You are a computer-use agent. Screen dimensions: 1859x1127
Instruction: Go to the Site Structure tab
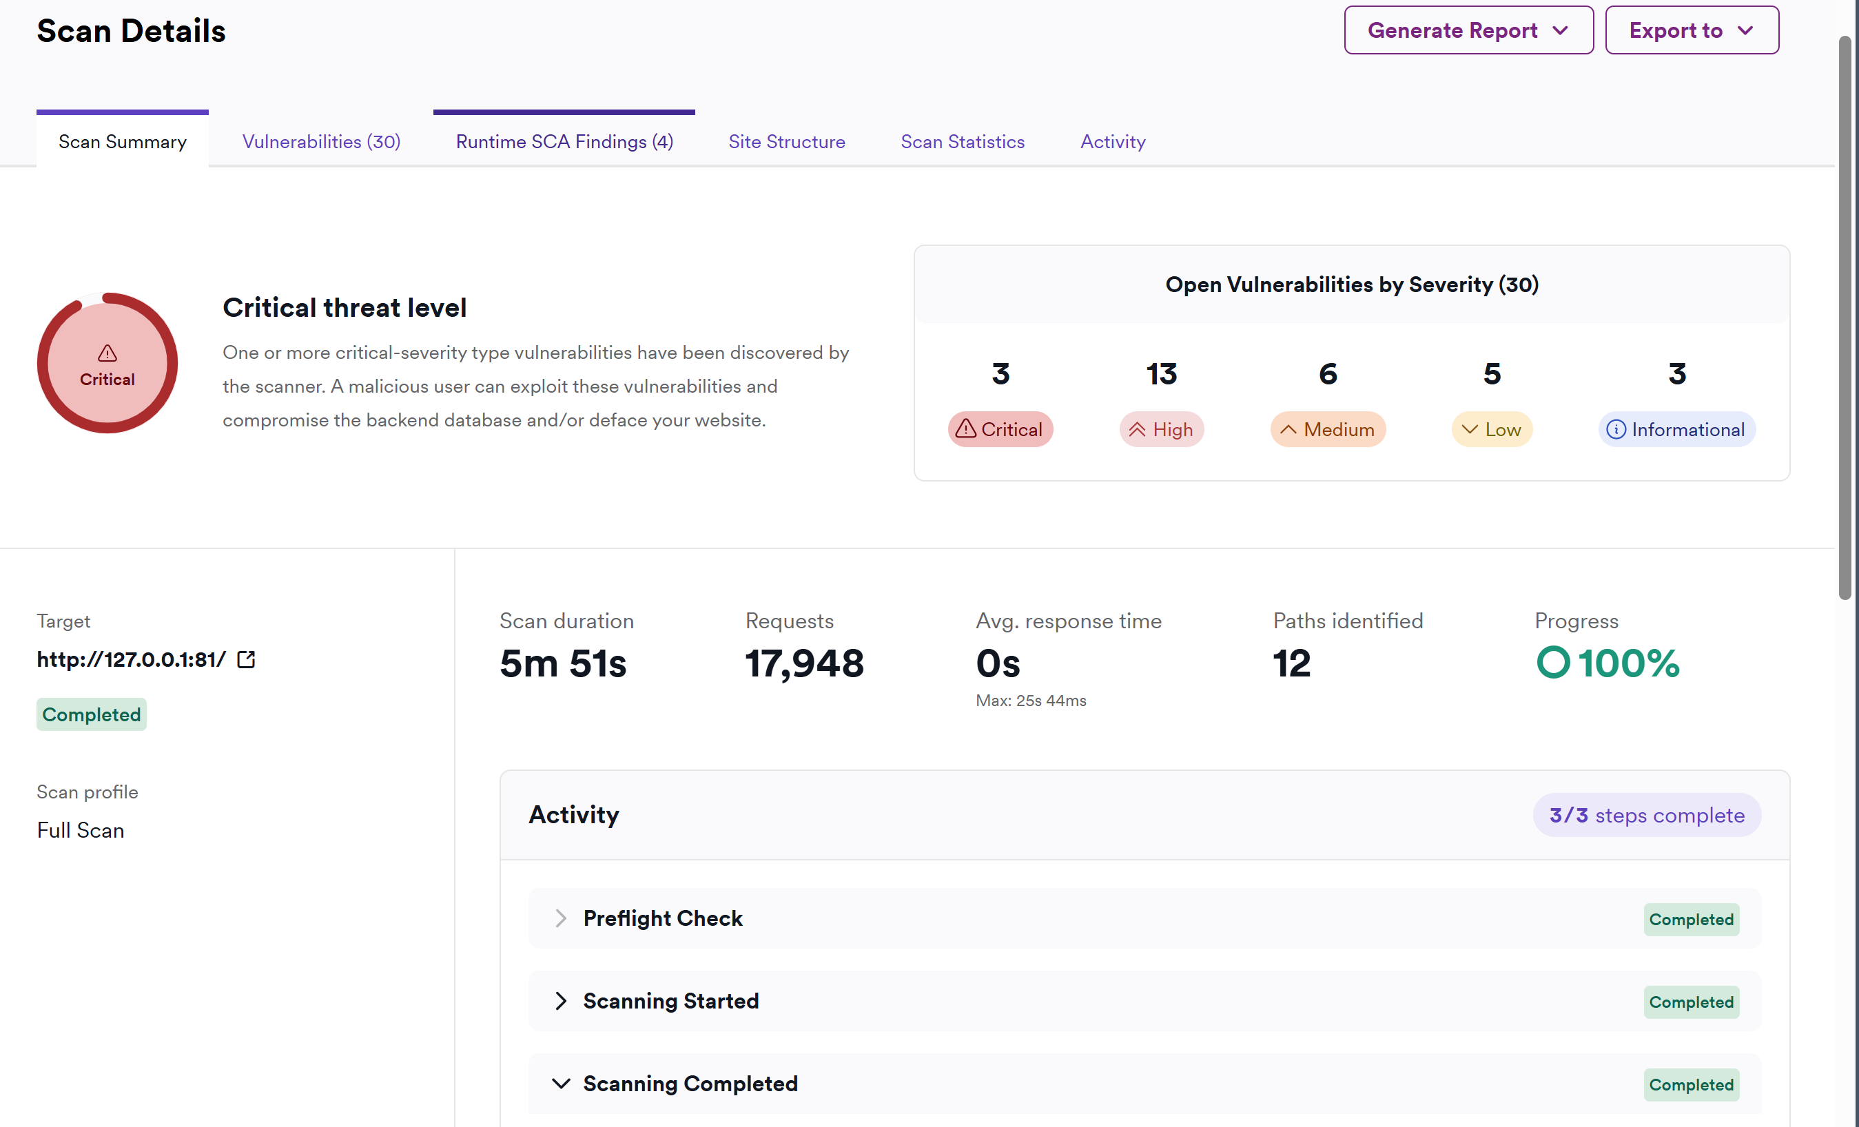coord(786,142)
